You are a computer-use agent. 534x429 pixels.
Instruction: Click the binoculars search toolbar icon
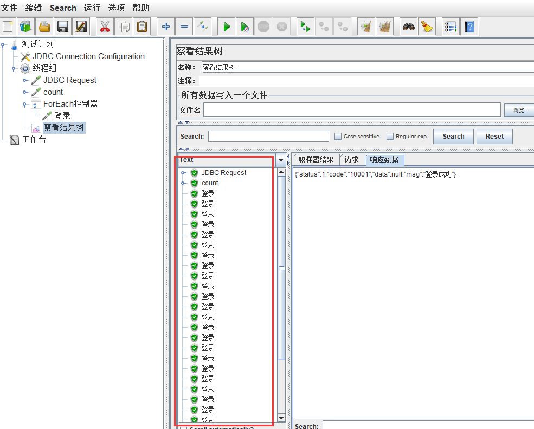[x=408, y=27]
